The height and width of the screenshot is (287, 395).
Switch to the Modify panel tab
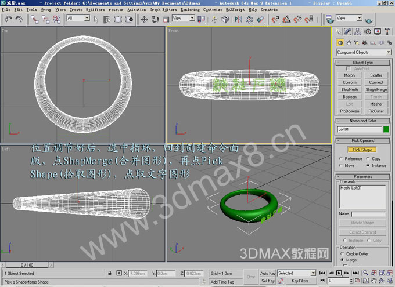tap(347, 31)
